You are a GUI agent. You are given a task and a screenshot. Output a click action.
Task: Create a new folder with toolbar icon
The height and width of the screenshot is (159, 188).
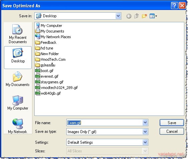144,16
